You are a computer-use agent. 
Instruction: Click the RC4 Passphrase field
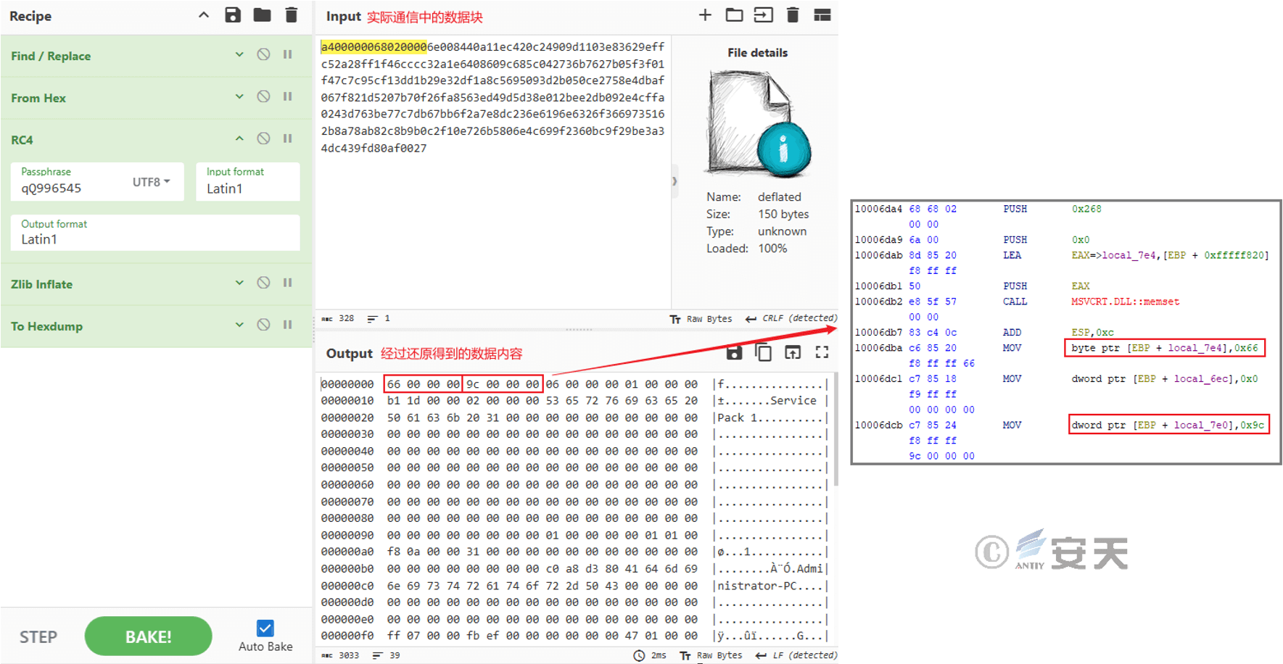click(73, 188)
